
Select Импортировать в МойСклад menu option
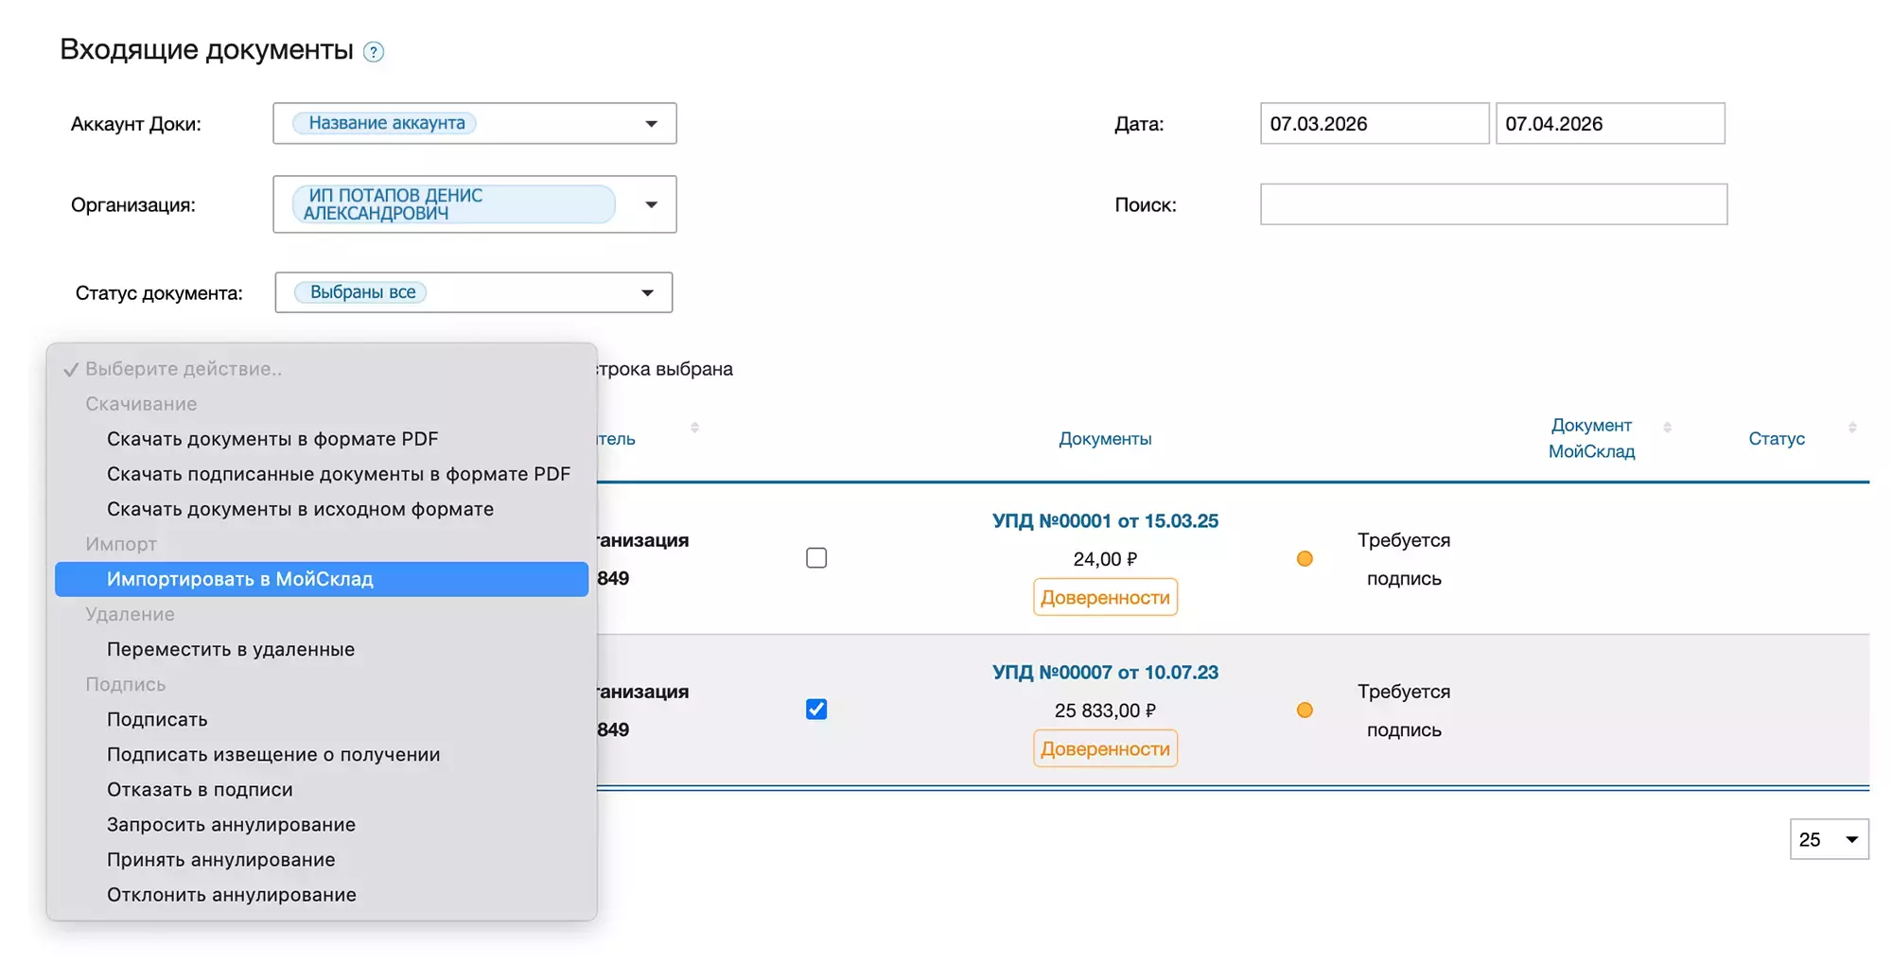pyautogui.click(x=240, y=579)
